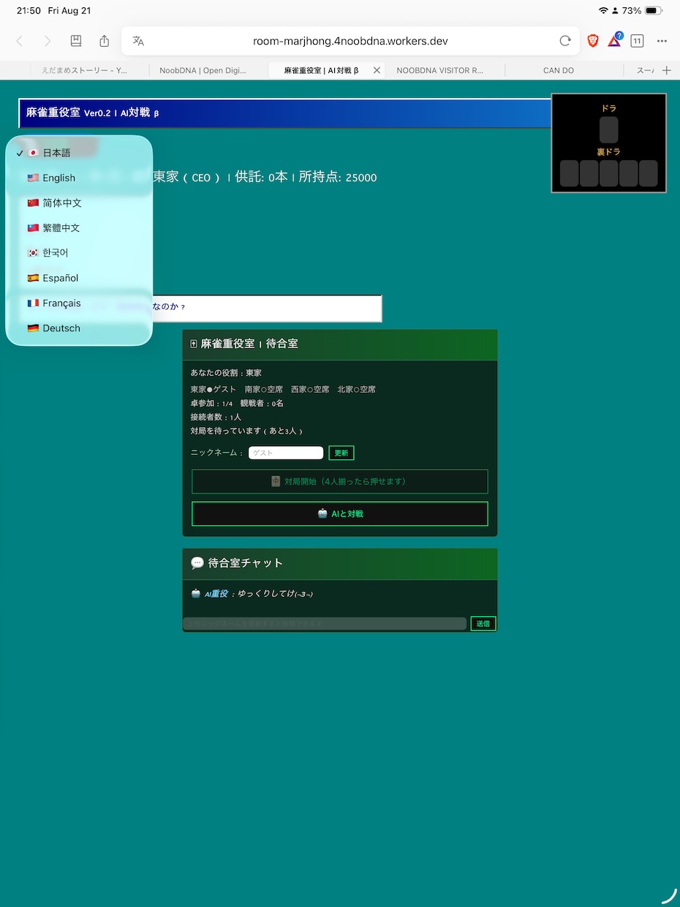The height and width of the screenshot is (907, 680).
Task: Open the share sheet icon
Action: click(105, 41)
